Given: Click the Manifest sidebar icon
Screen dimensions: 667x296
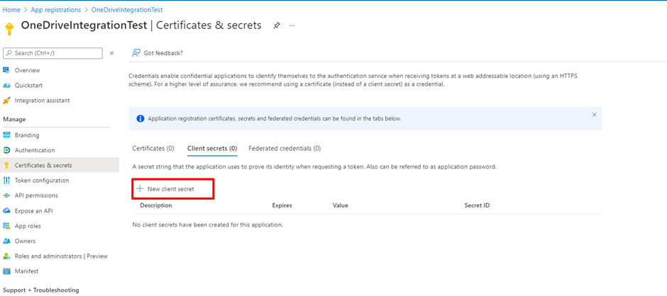Looking at the screenshot, I should [6, 271].
